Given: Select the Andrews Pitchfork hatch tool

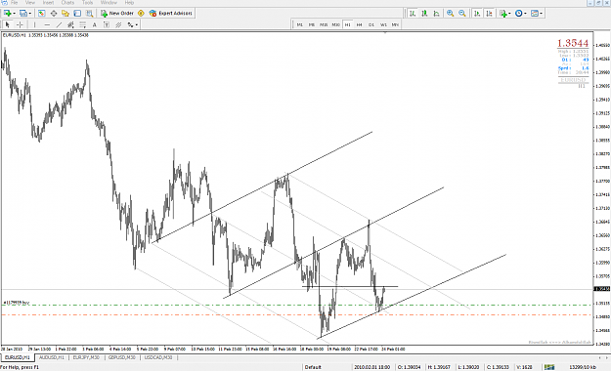Looking at the screenshot, I should click(x=118, y=24).
